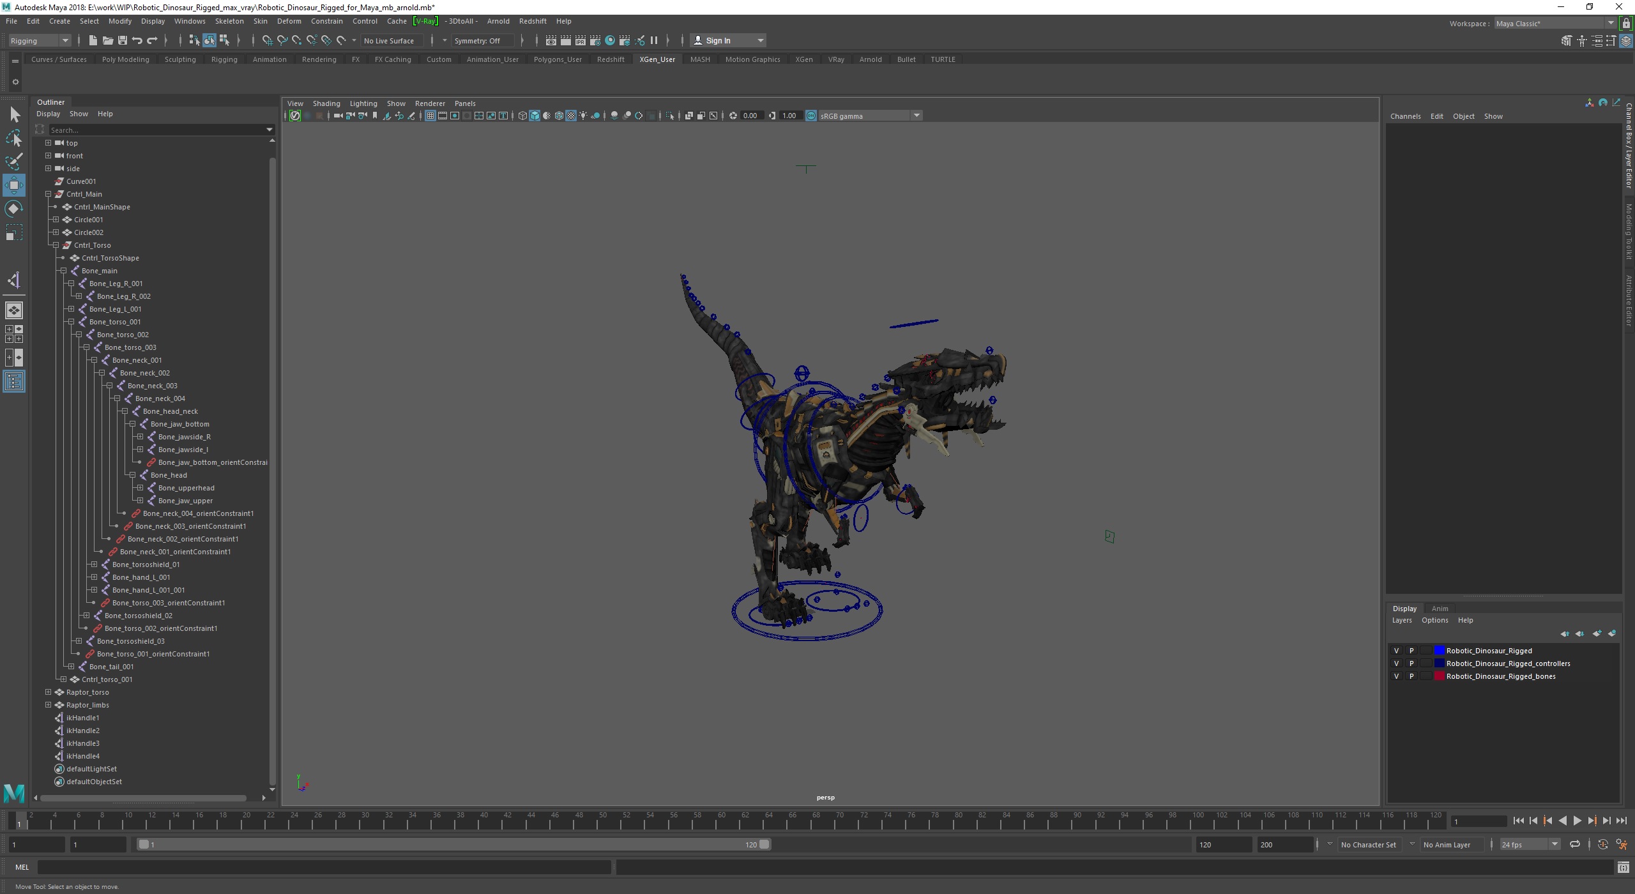Click the blue color swatch of Robotic_Dinosaur_Rigged layer
Viewport: 1635px width, 894px height.
click(1440, 651)
